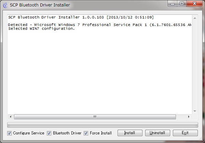The image size is (205, 143).
Task: Click the horizontal scroll left arrow
Action: 11,117
